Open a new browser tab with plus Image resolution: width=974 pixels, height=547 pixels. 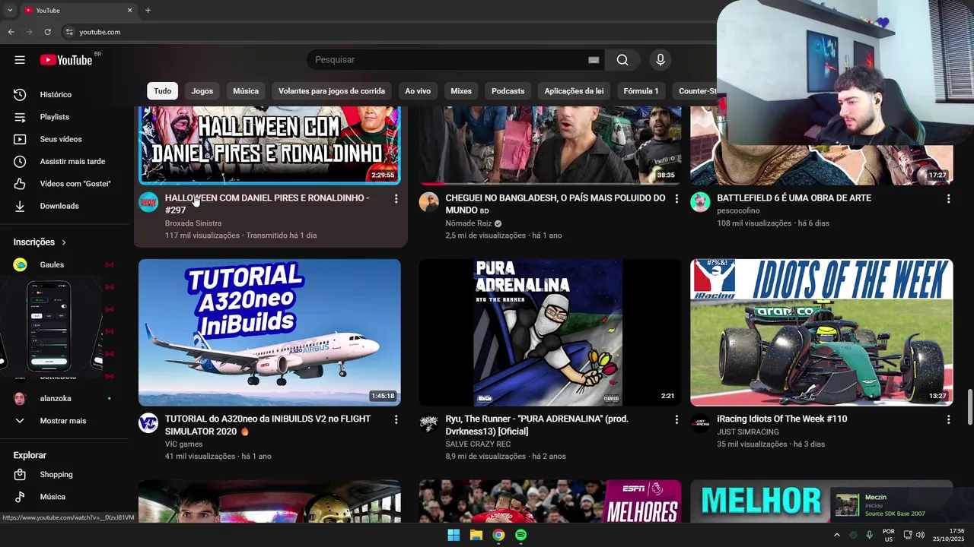click(148, 11)
